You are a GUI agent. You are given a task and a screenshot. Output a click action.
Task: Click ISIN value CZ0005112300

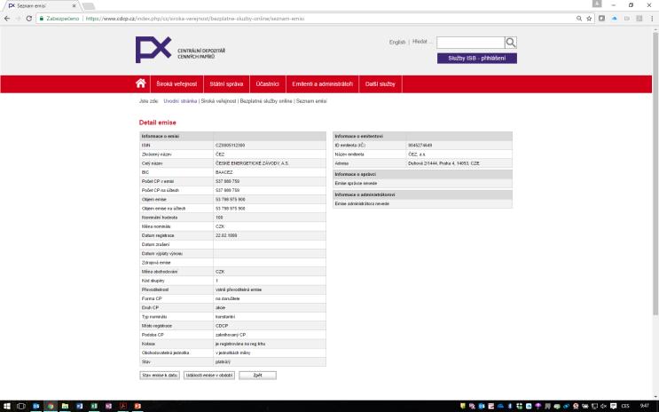[x=230, y=146]
